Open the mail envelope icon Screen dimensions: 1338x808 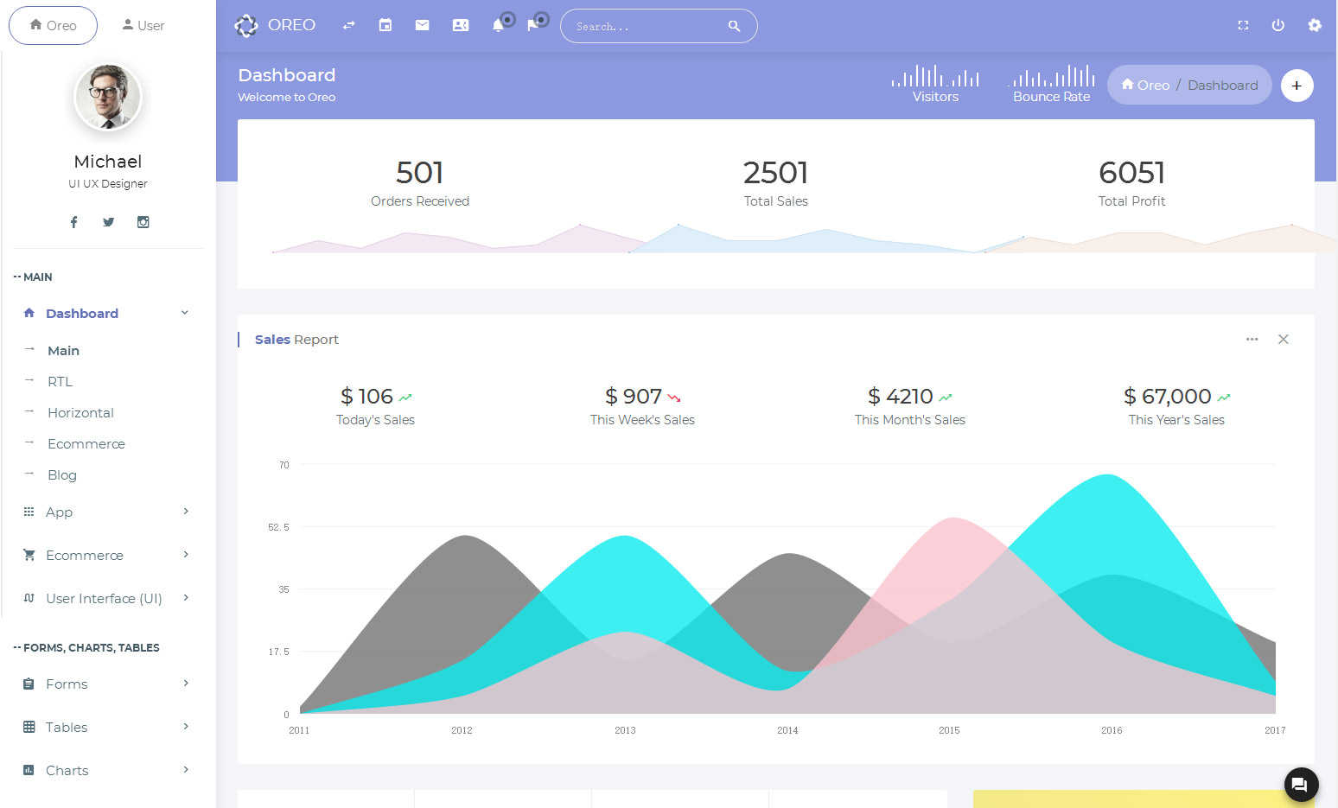(x=422, y=26)
